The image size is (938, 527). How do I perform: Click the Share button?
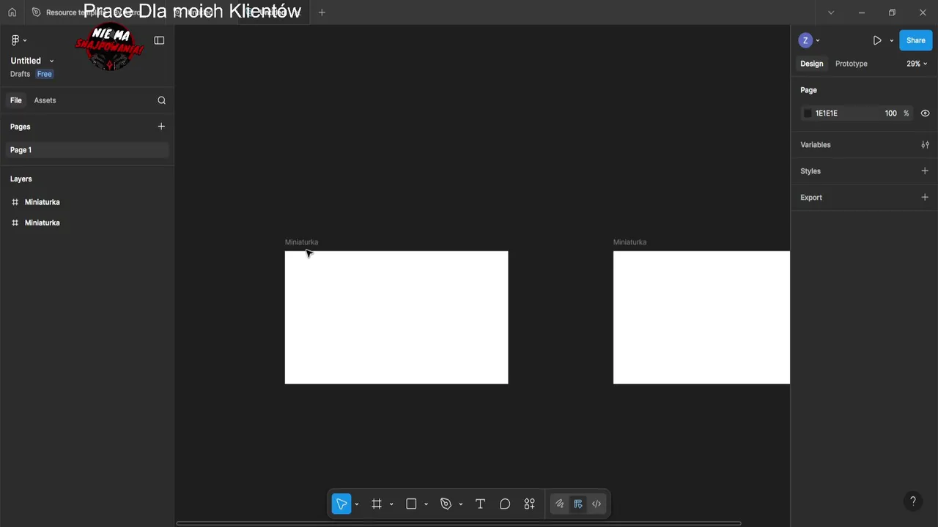click(915, 40)
